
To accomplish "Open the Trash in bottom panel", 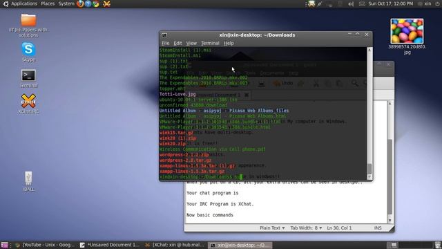I will [x=437, y=245].
